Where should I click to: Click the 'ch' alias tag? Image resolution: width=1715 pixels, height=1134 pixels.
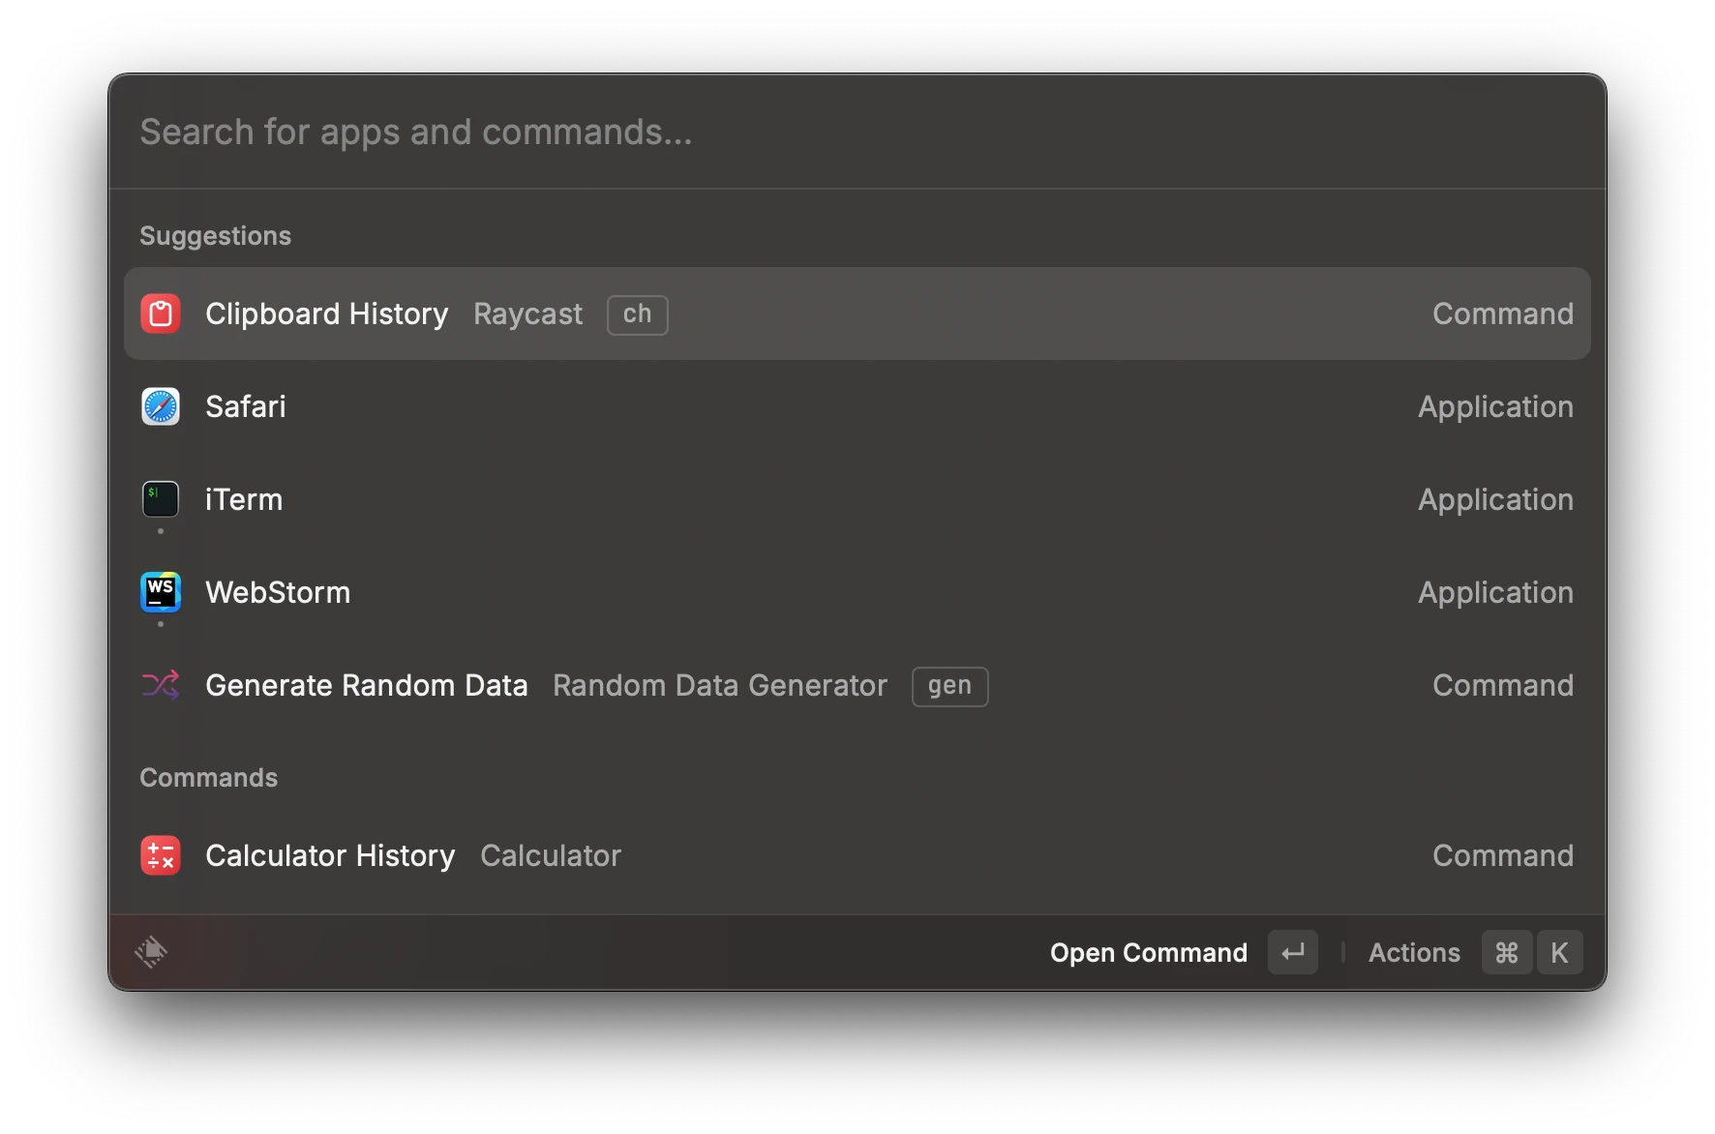pos(638,314)
